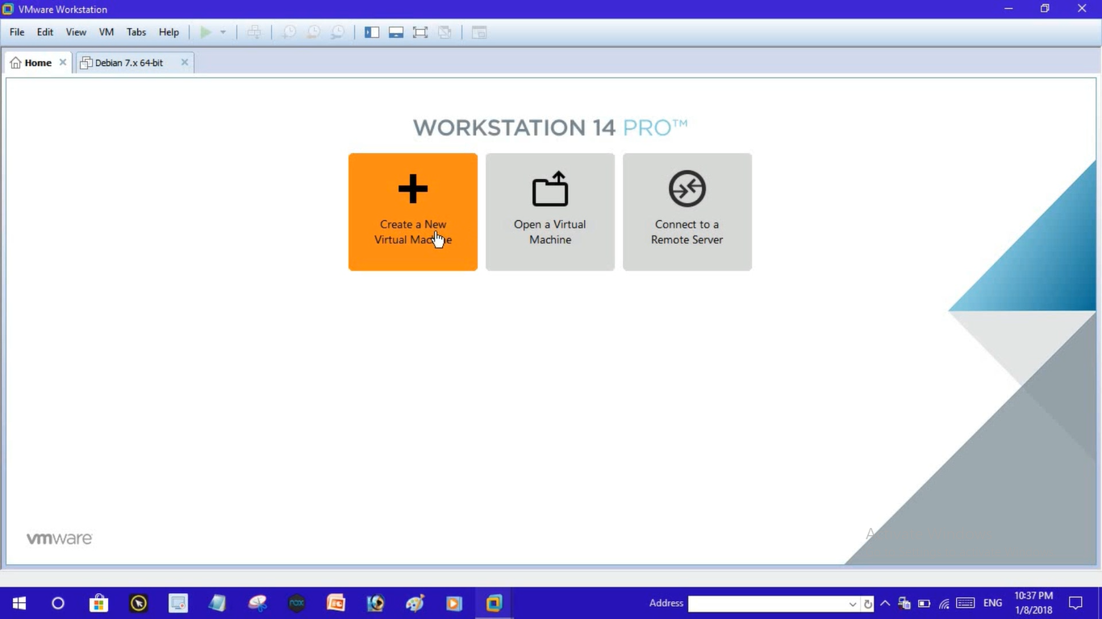Click the Unity mode toolbar icon

click(x=445, y=32)
